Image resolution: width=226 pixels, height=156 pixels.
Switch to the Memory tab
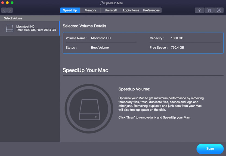point(90,10)
